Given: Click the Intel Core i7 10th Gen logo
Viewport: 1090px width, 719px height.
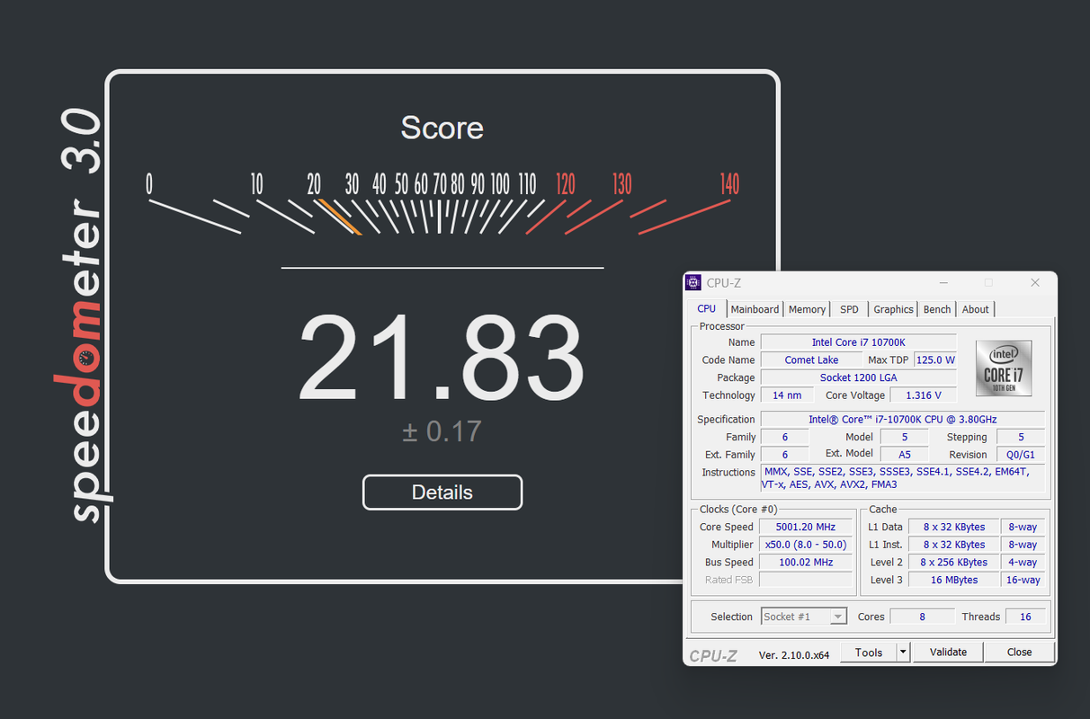Looking at the screenshot, I should click(1004, 368).
